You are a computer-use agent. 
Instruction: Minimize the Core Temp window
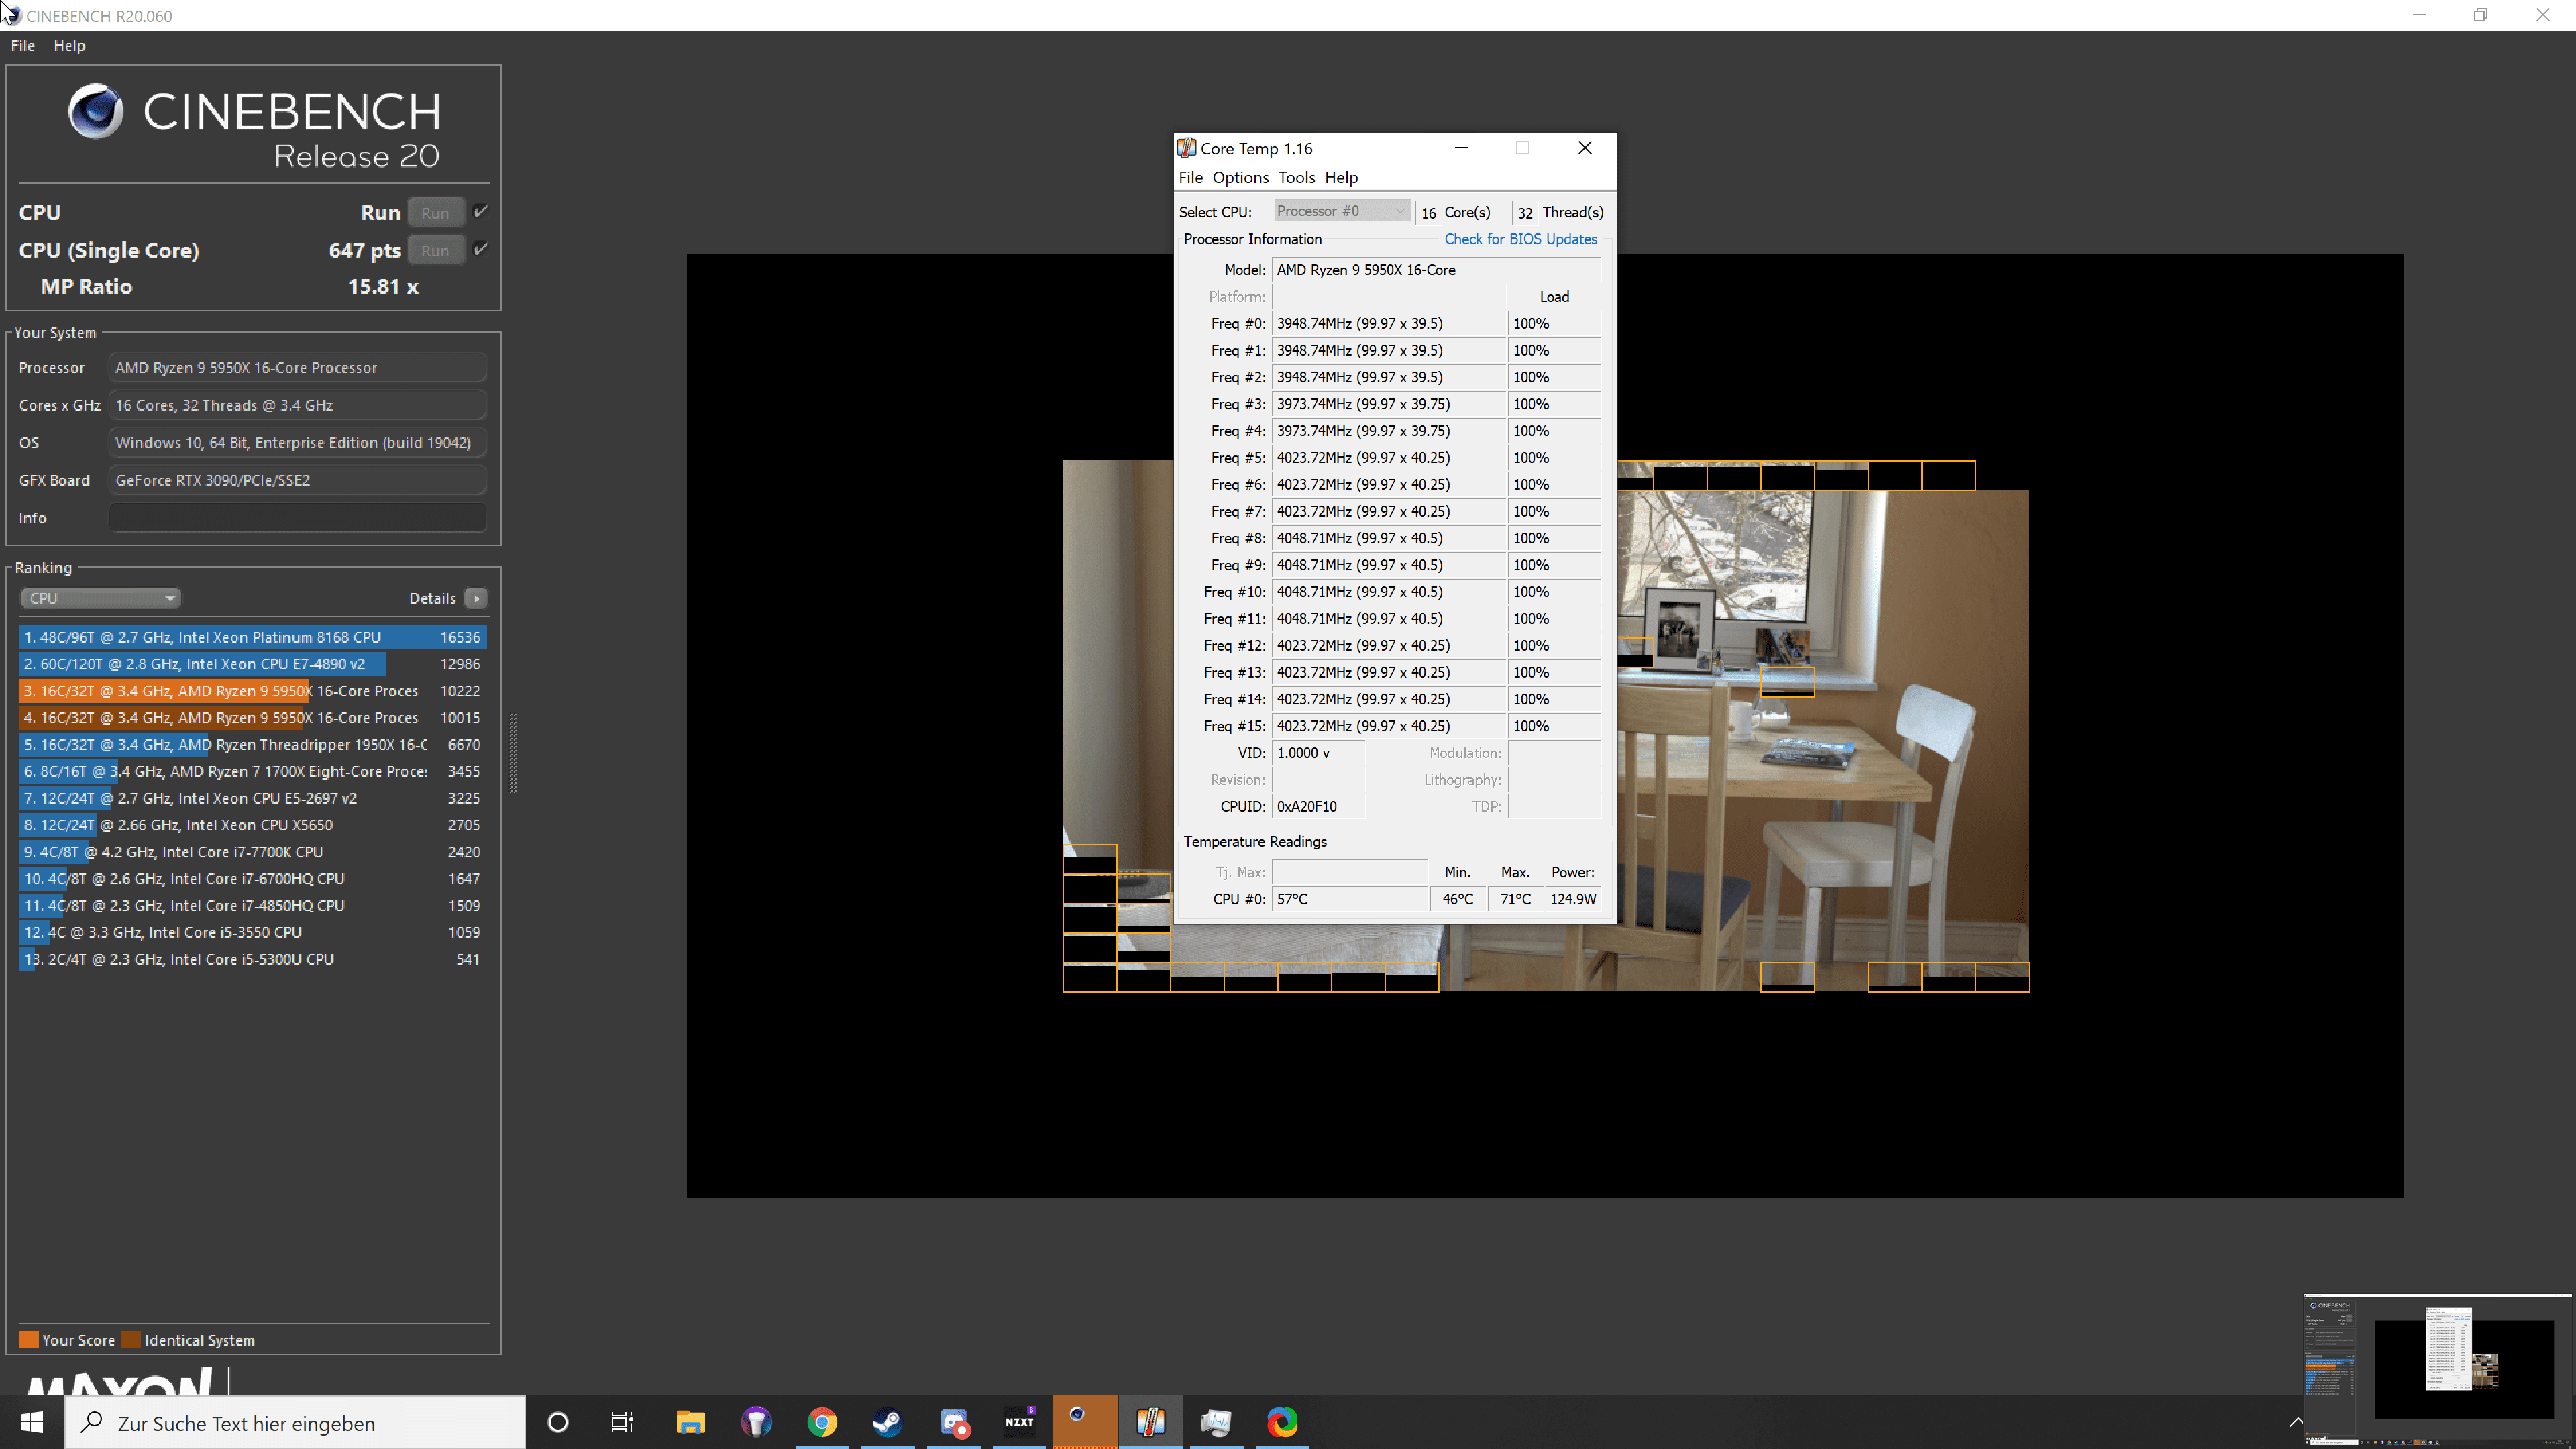pos(1461,148)
